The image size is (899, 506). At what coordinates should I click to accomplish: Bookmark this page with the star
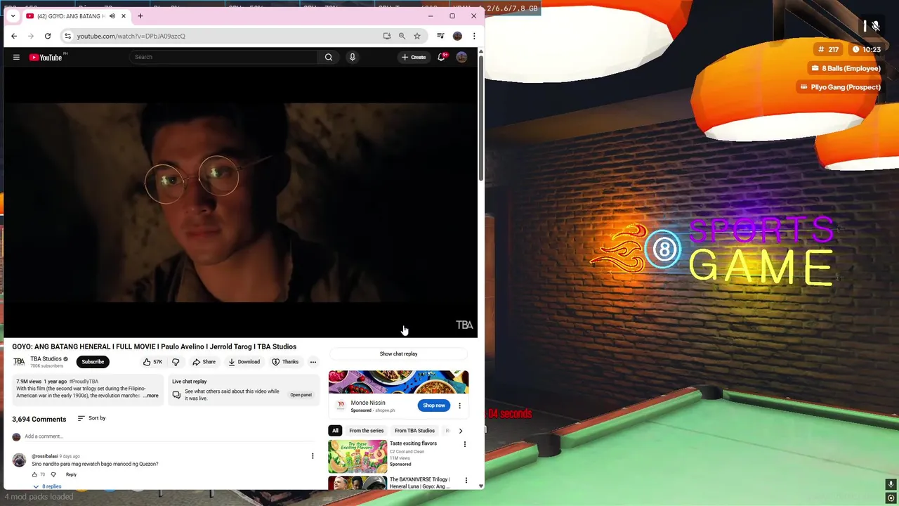[x=417, y=36]
